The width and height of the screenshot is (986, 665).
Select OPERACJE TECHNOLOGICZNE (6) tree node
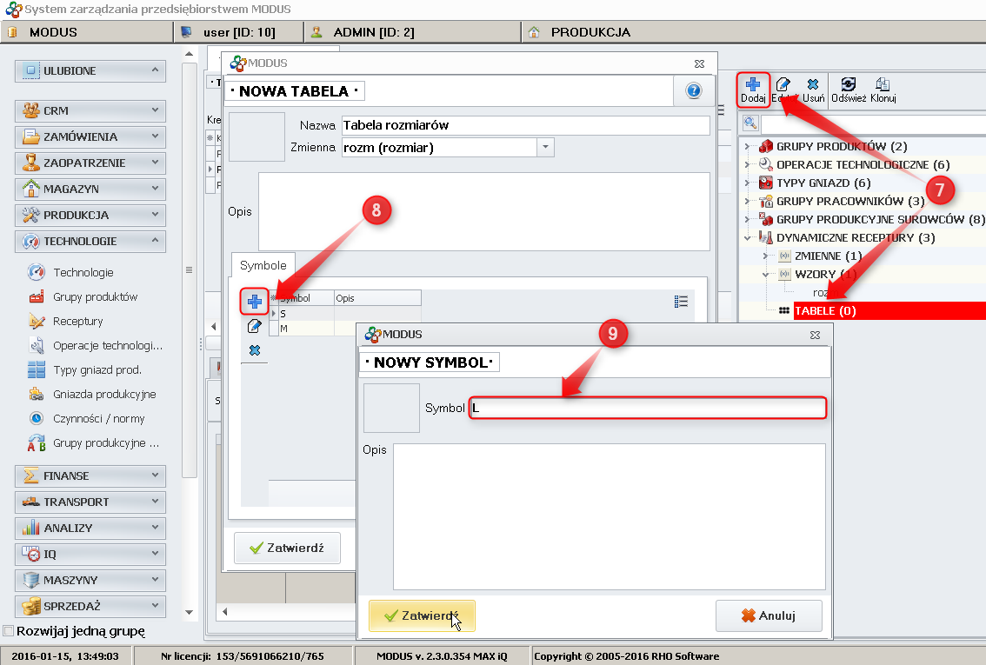[x=863, y=164]
